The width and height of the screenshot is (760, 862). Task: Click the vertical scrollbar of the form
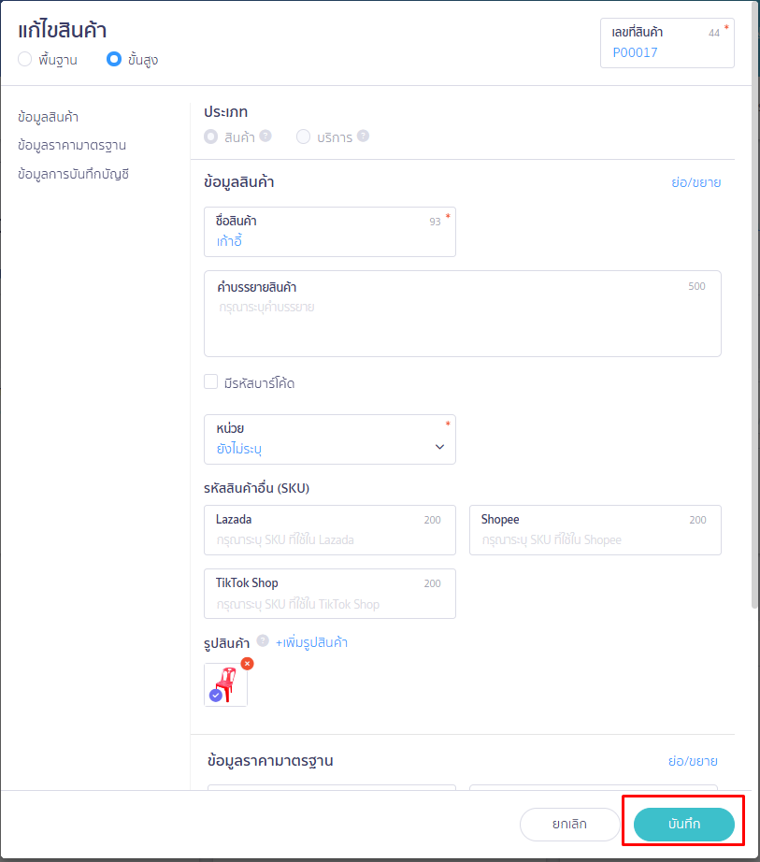point(754,374)
